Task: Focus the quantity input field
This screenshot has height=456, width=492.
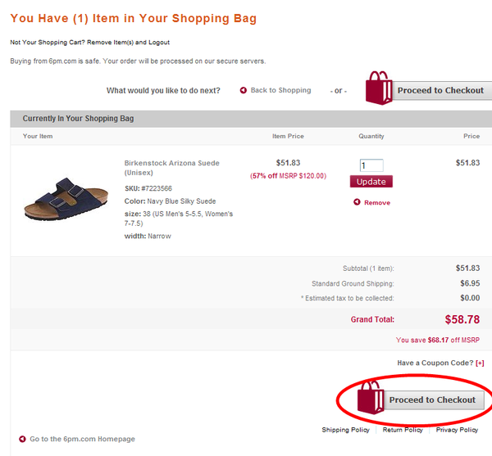Action: (371, 165)
